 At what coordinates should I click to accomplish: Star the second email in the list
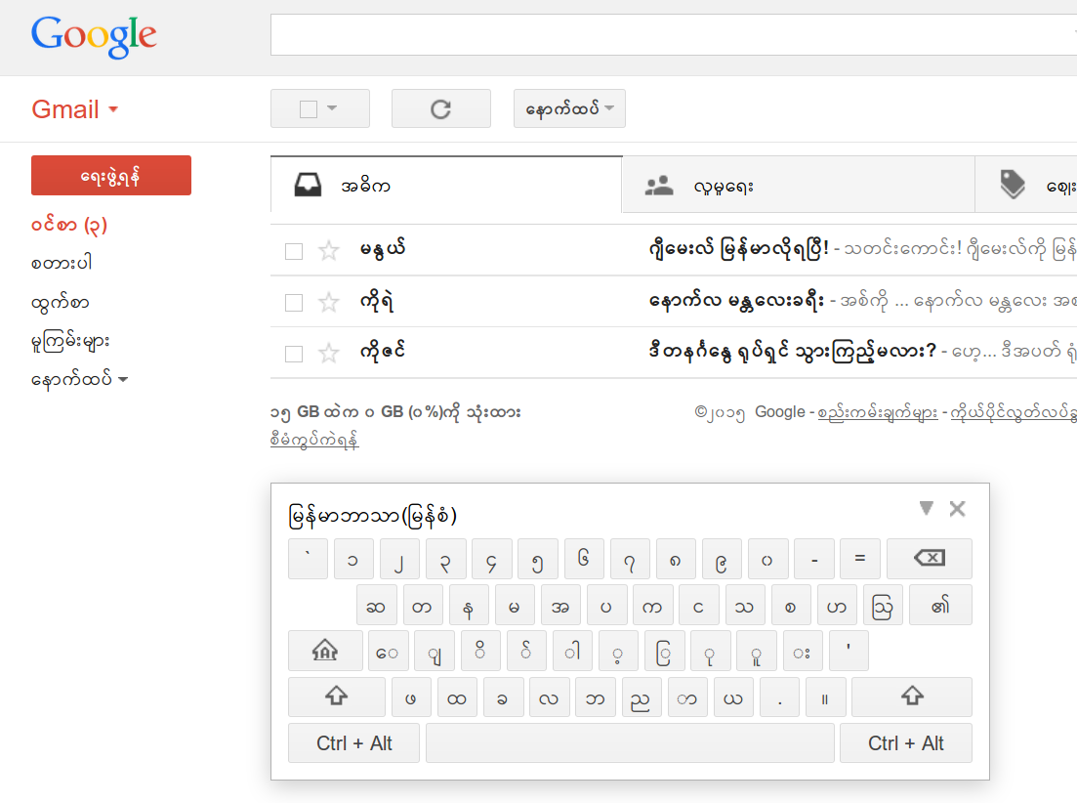coord(329,302)
